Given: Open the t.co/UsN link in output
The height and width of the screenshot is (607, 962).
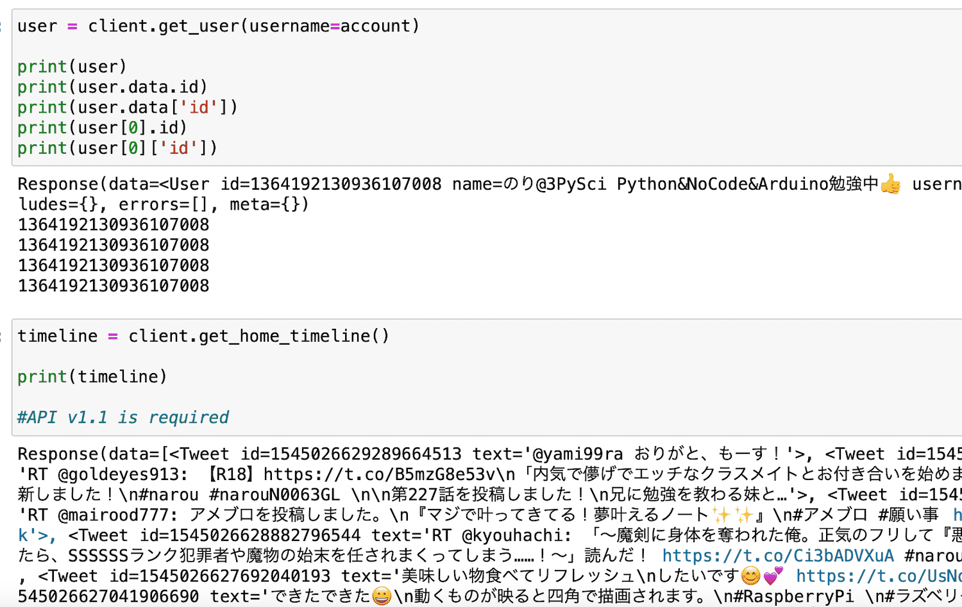Looking at the screenshot, I should point(879,576).
